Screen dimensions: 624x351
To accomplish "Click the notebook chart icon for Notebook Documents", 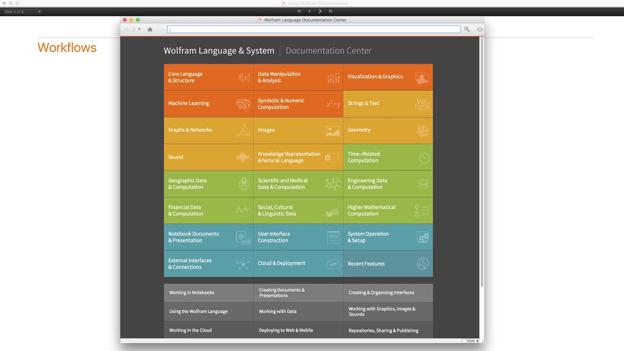I will click(x=243, y=237).
